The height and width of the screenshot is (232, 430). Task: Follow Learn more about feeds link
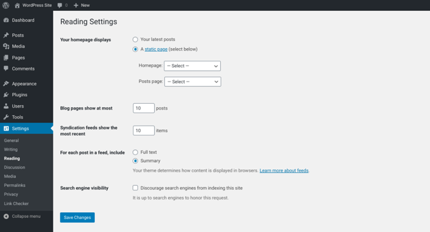click(x=284, y=170)
